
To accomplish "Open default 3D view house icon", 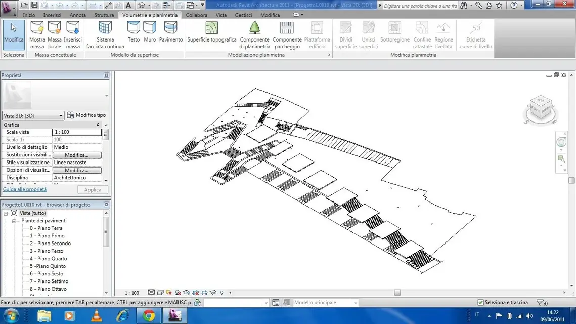I will pos(142,5).
